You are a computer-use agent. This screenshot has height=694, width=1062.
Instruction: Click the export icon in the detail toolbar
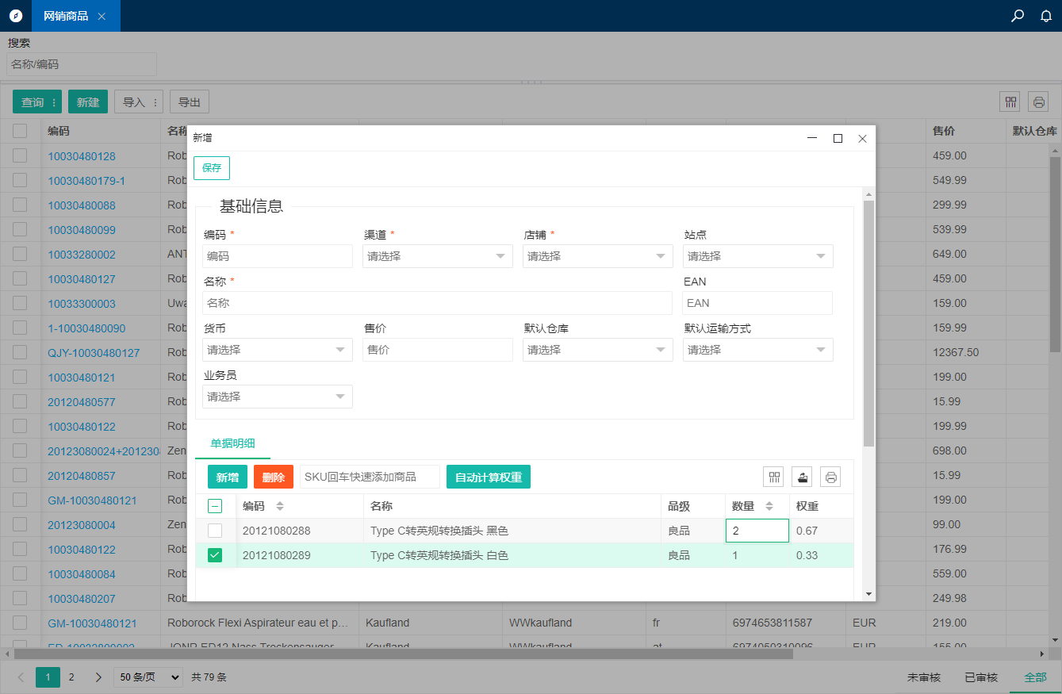(802, 477)
